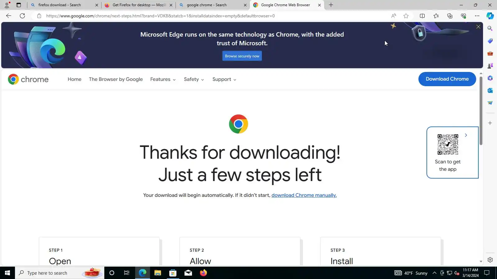This screenshot has height=279, width=497.
Task: Click the browser back arrow
Action: [x=9, y=16]
